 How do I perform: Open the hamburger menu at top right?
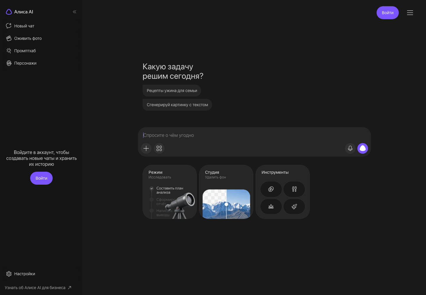[410, 13]
